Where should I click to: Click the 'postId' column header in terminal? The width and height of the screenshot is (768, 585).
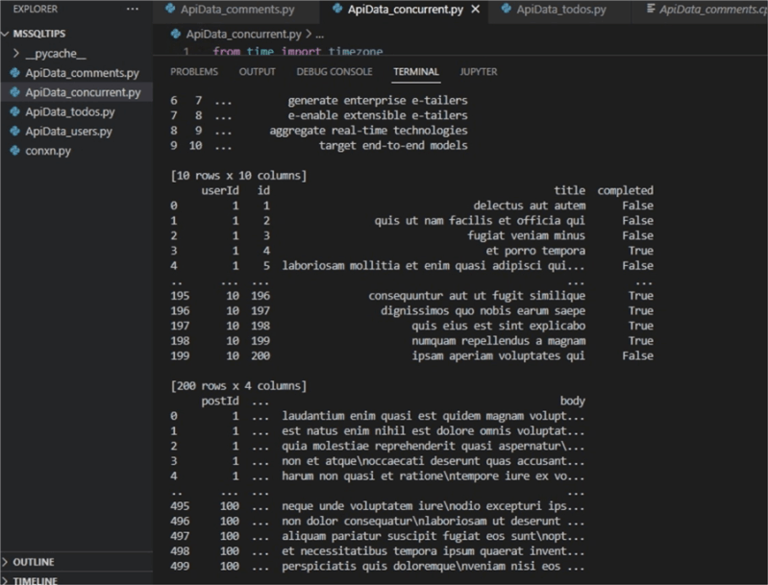pyautogui.click(x=220, y=401)
